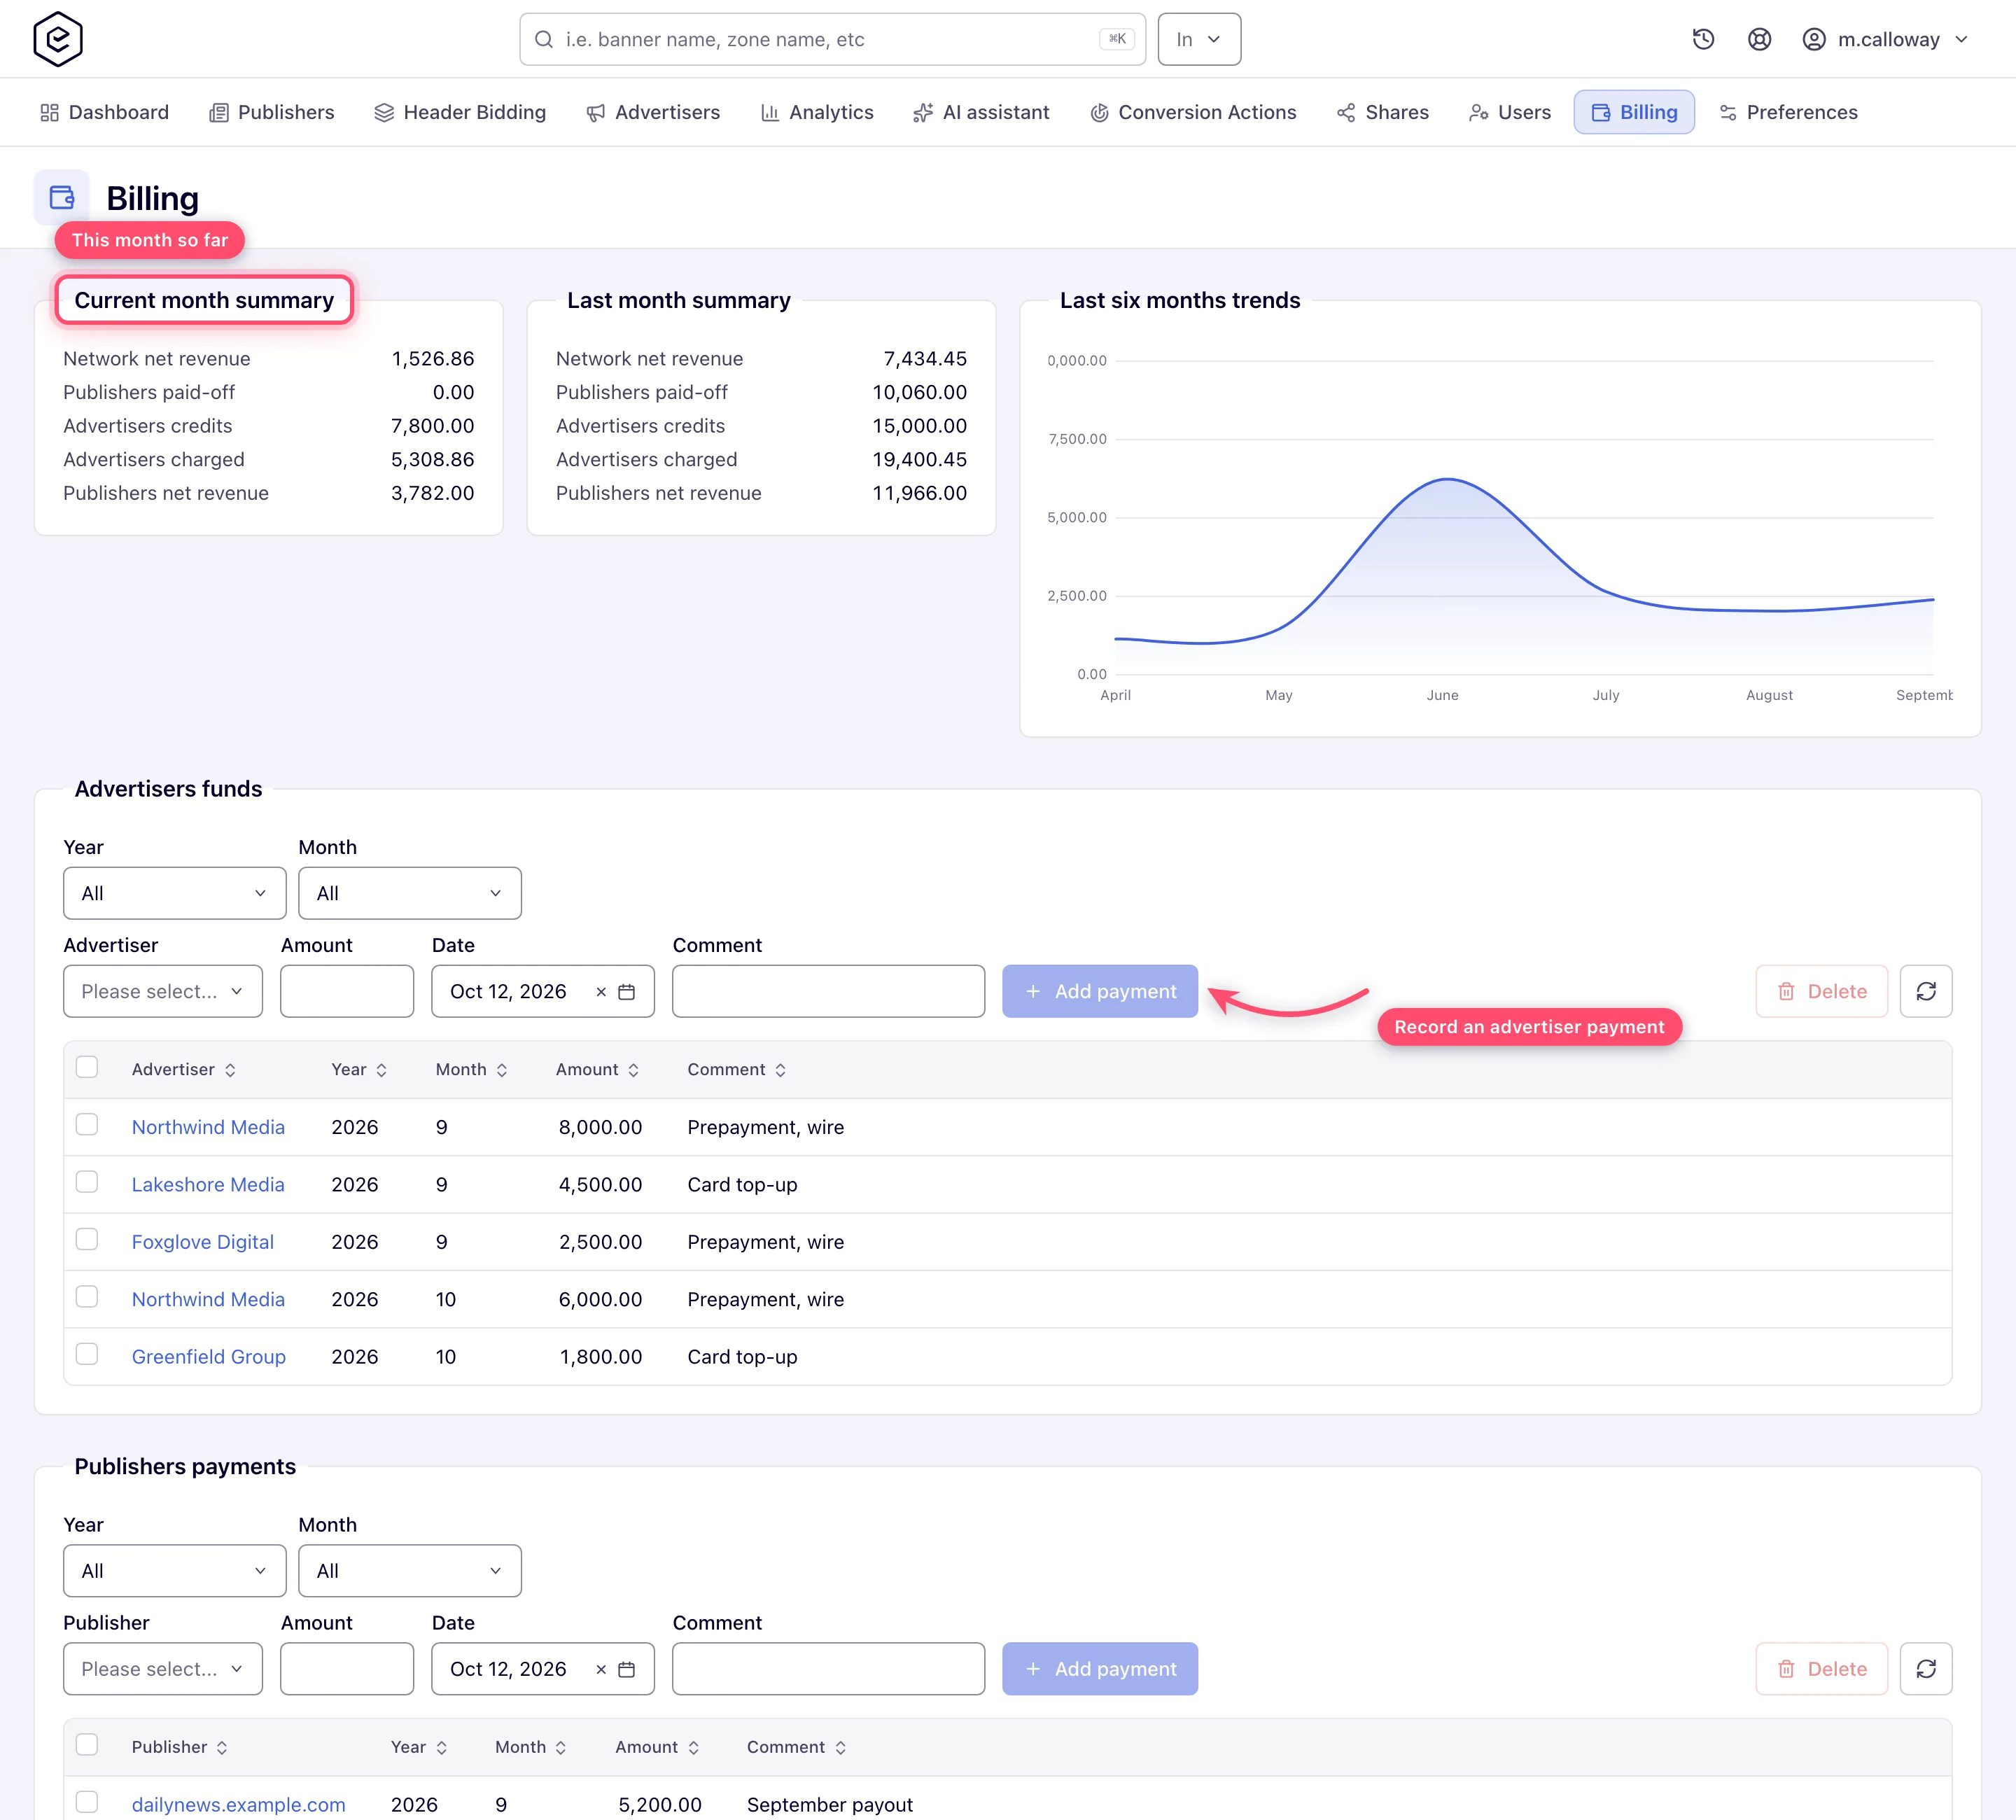Open the Publishers tab
The image size is (2016, 1820).
(271, 112)
